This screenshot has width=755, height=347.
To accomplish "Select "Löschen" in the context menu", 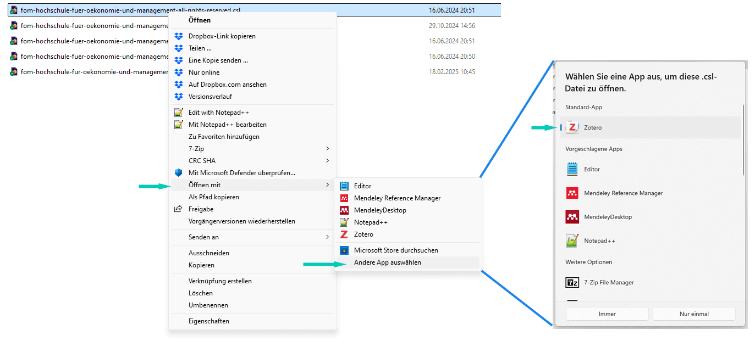I will point(201,293).
